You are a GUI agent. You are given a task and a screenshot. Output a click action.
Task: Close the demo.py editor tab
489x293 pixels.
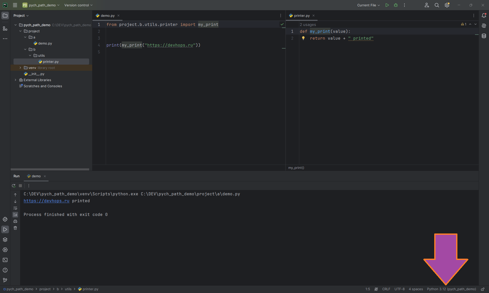click(x=118, y=16)
